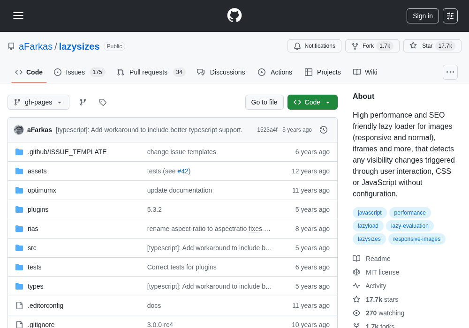Open 'change issue templates' commit message
This screenshot has height=328, width=469.
click(x=182, y=152)
